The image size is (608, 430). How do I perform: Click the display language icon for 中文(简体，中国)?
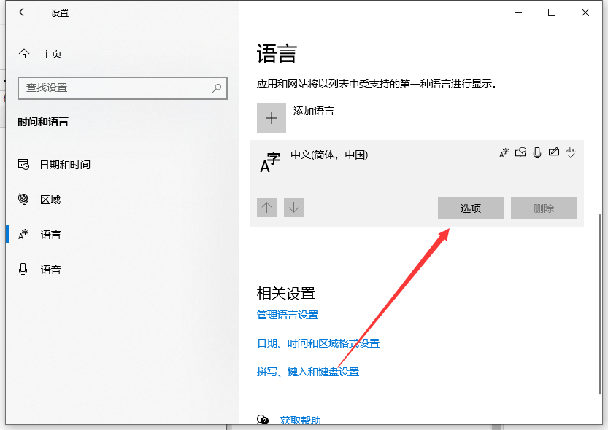coord(504,152)
